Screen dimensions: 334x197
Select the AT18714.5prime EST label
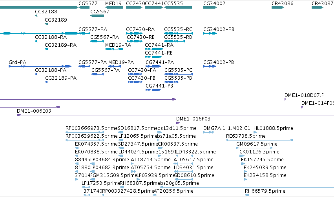pyautogui.click(x=151, y=160)
